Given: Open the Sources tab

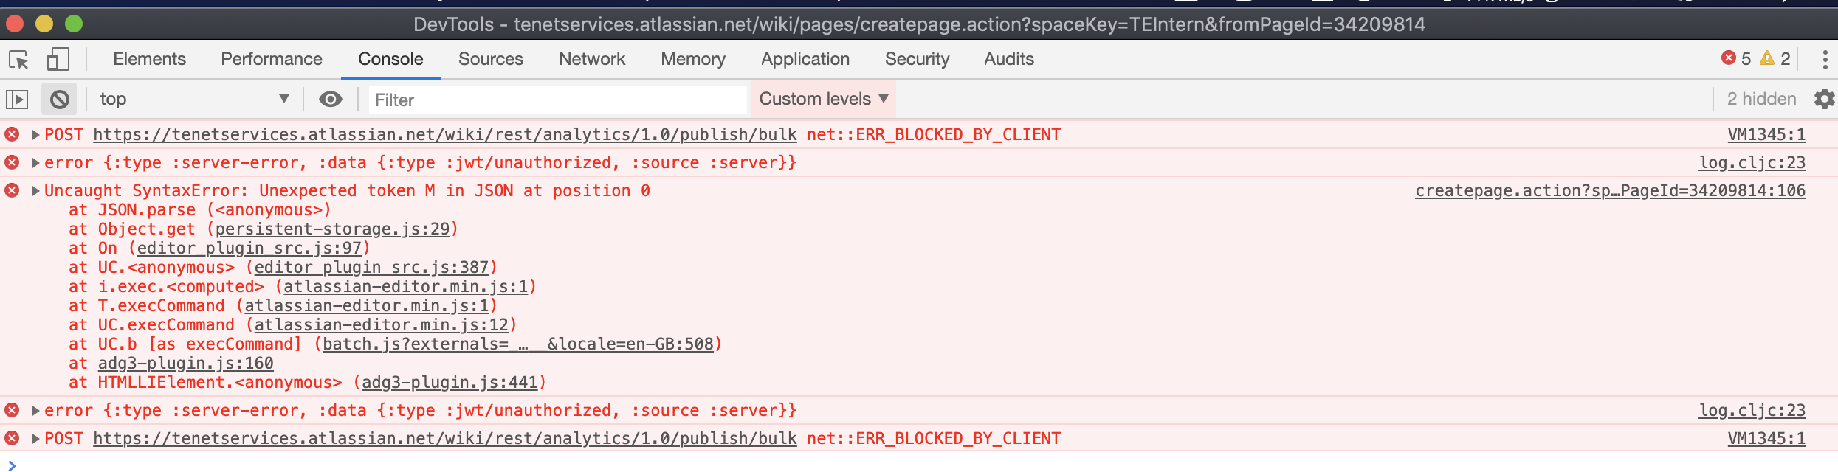Looking at the screenshot, I should [490, 59].
